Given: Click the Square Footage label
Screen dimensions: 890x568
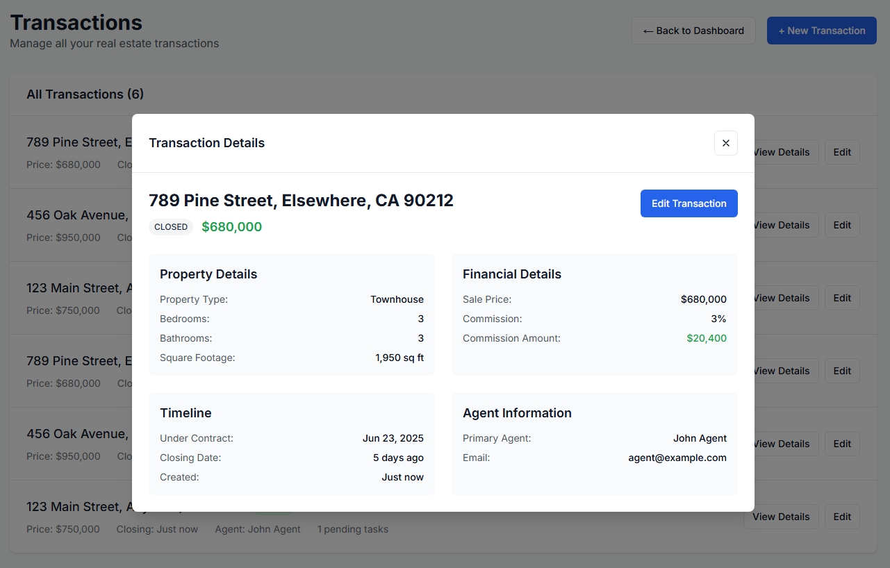Looking at the screenshot, I should [x=197, y=358].
